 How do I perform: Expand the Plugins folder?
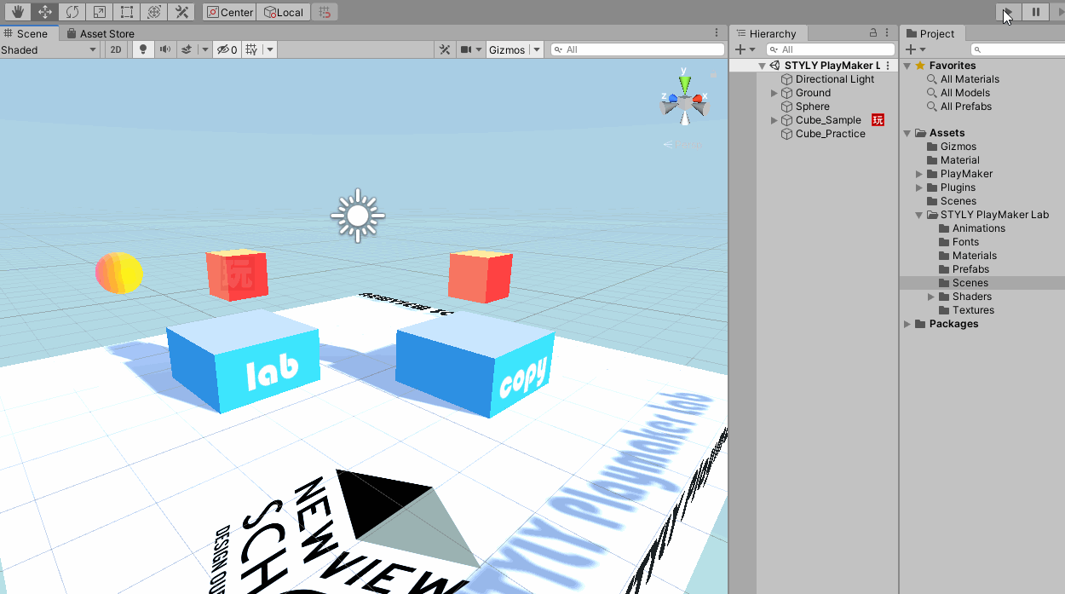coord(919,187)
